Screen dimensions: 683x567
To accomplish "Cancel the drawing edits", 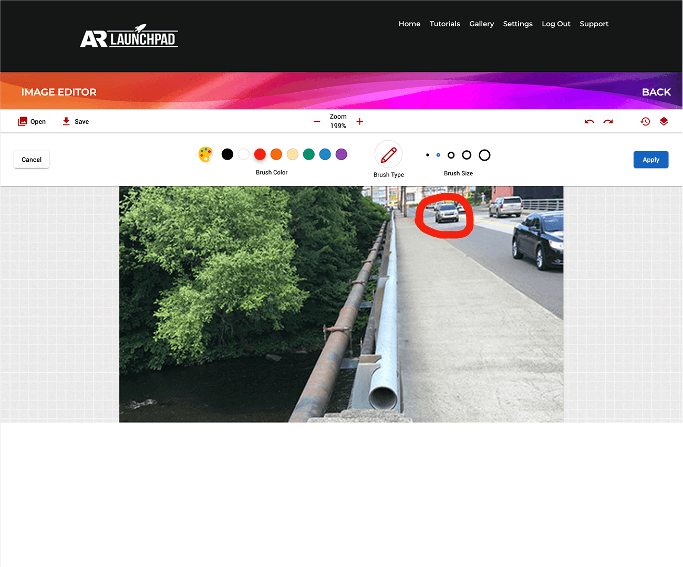I will pyautogui.click(x=32, y=160).
